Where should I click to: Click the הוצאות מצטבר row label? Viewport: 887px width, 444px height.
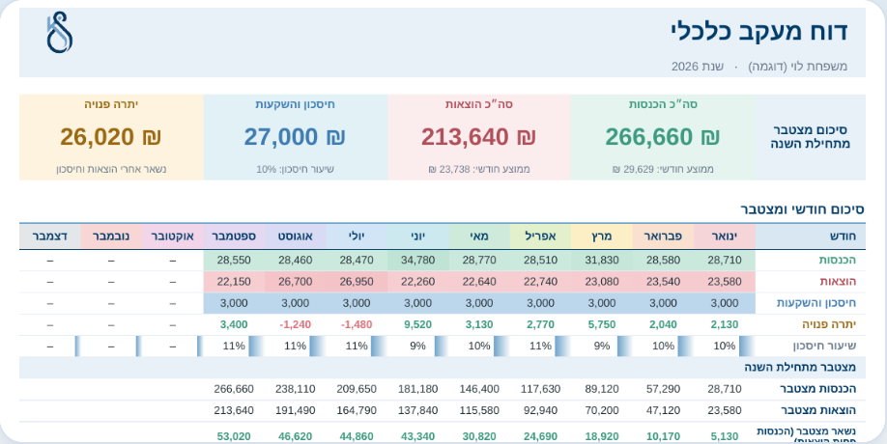click(x=818, y=410)
